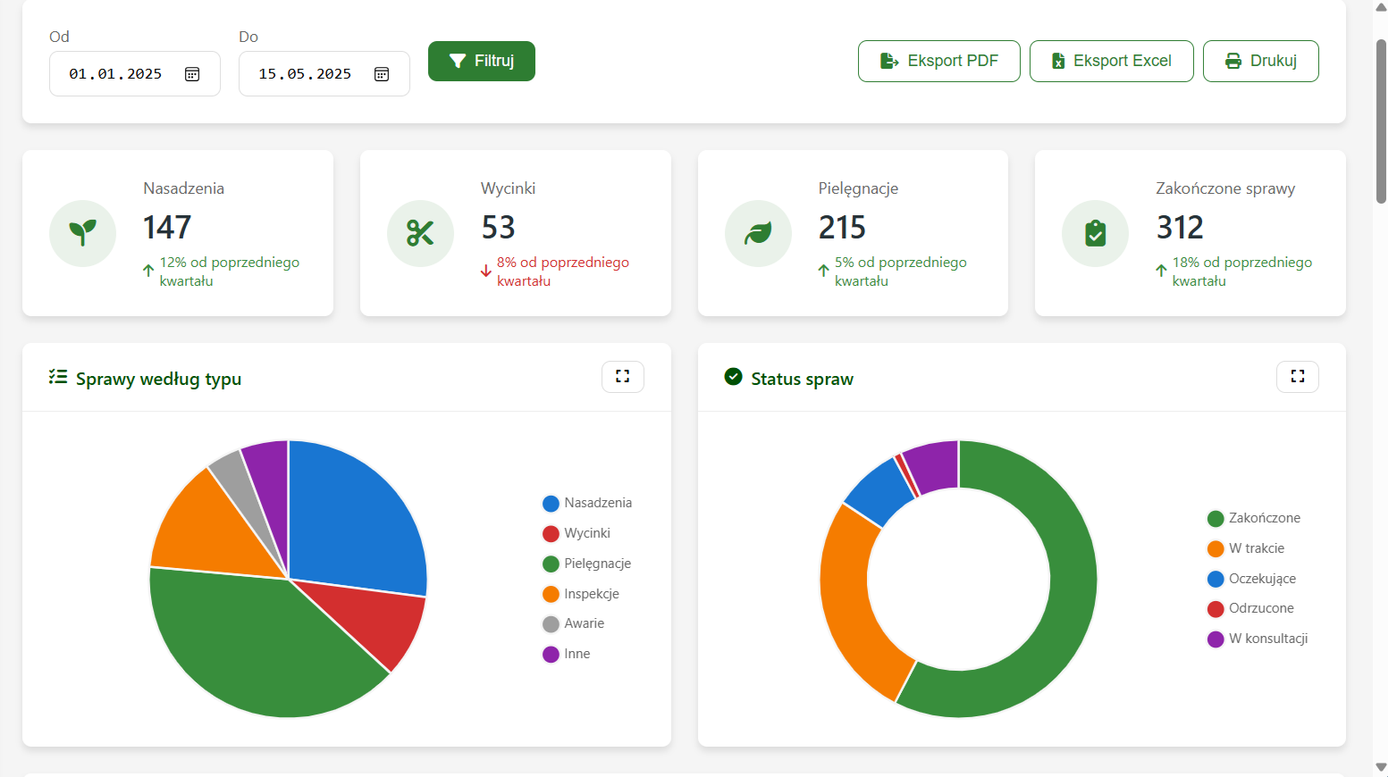This screenshot has height=777, width=1388.
Task: Print the report using Drukuj
Action: [x=1260, y=61]
